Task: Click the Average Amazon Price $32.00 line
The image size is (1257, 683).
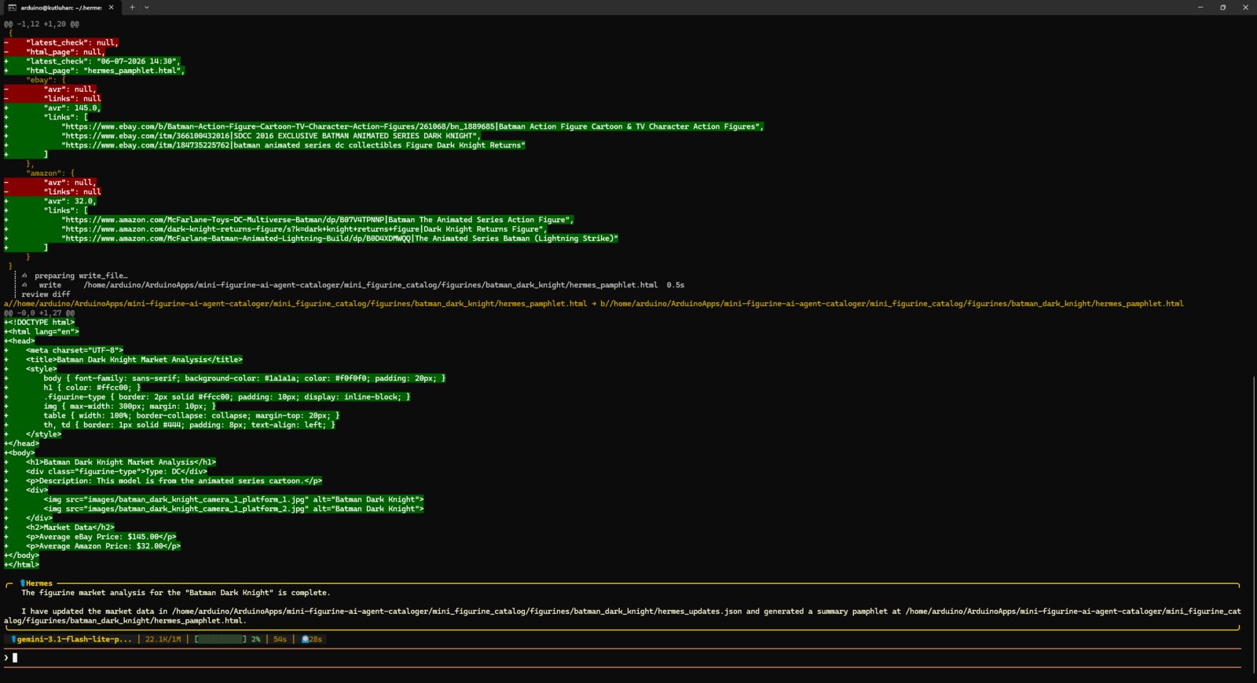Action: (x=93, y=546)
